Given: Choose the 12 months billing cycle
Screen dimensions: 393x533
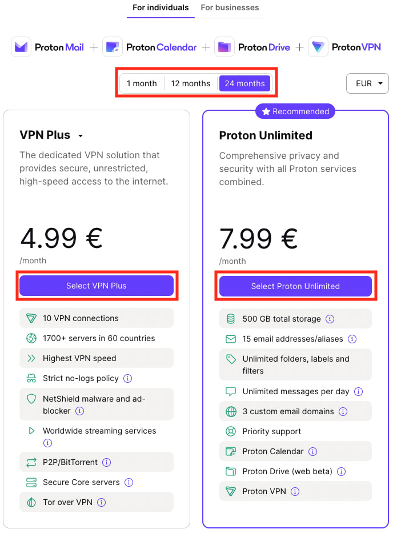Looking at the screenshot, I should pyautogui.click(x=190, y=83).
